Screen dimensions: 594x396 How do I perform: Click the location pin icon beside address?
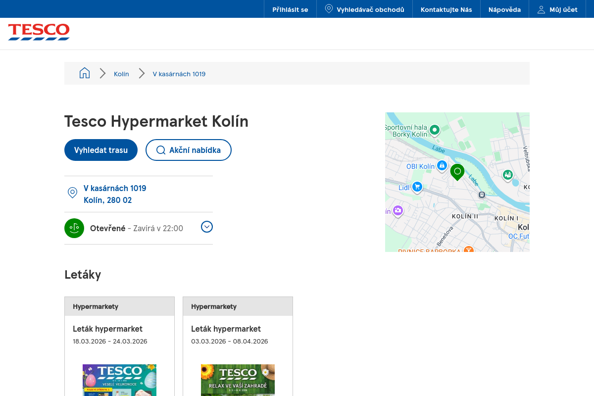[x=72, y=193]
